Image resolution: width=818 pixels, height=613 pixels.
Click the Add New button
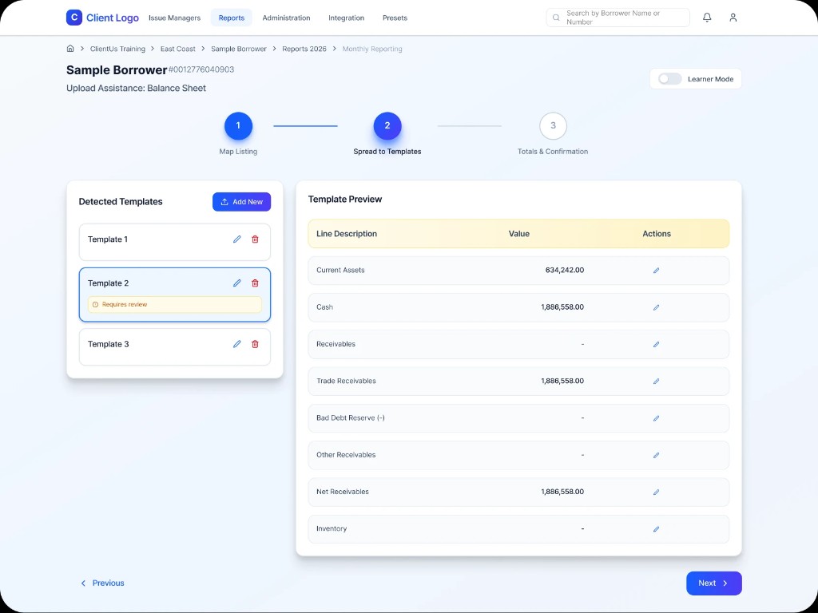pyautogui.click(x=241, y=202)
